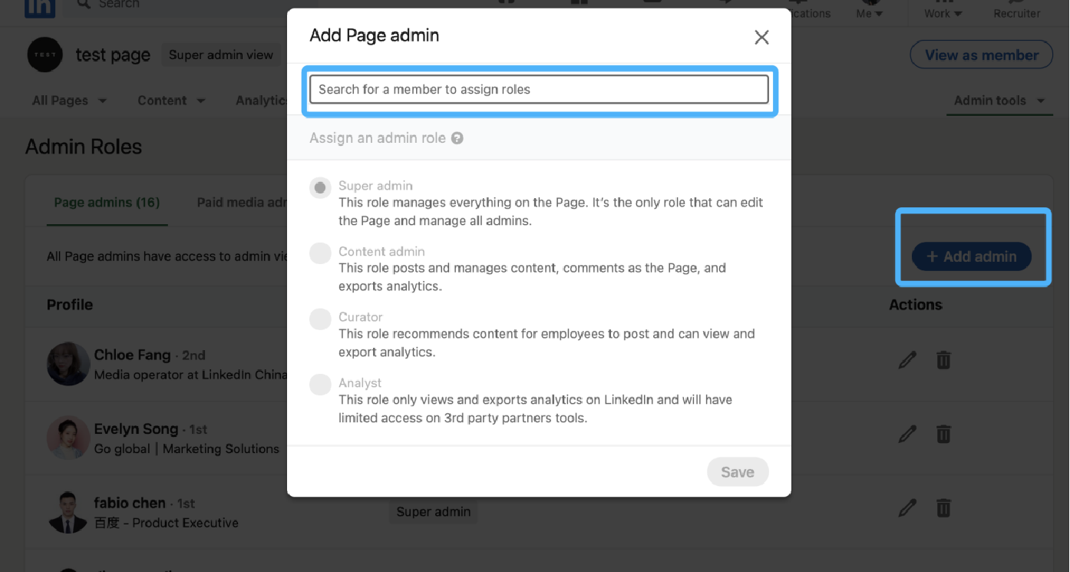This screenshot has height=572, width=1070.
Task: Click the member search field to assign roles
Action: [x=538, y=89]
